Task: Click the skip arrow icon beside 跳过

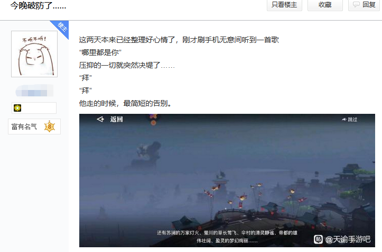Action: tap(344, 120)
